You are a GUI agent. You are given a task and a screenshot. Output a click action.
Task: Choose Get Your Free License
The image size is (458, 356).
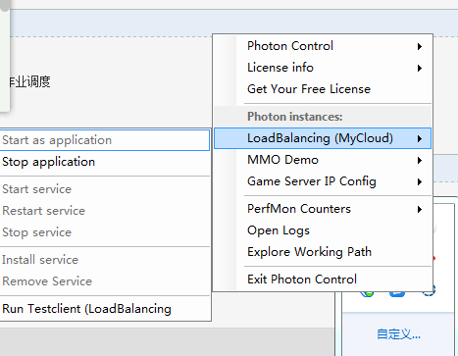[x=323, y=89]
